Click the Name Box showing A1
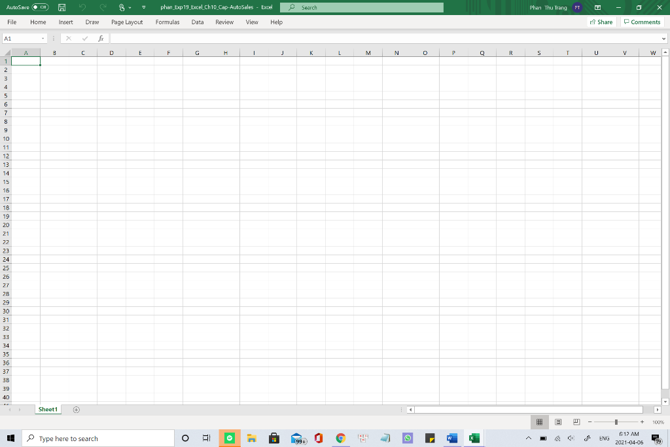 coord(22,39)
